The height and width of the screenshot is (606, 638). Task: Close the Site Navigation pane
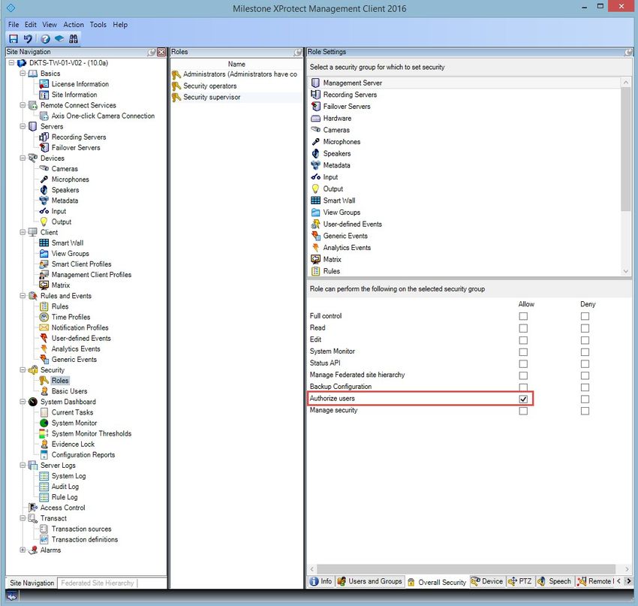161,52
